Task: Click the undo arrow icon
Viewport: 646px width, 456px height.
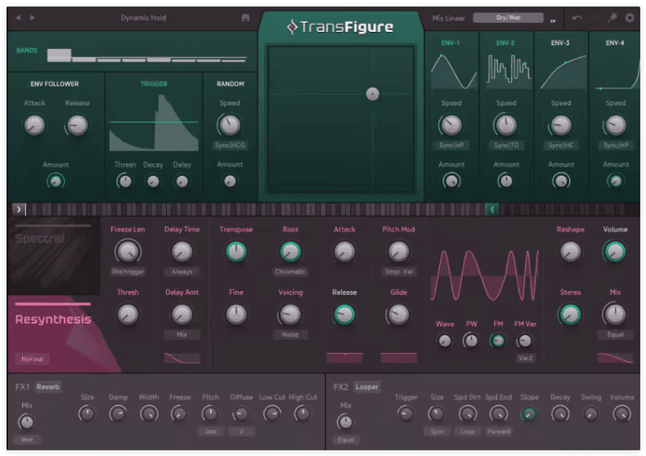Action: pos(577,18)
